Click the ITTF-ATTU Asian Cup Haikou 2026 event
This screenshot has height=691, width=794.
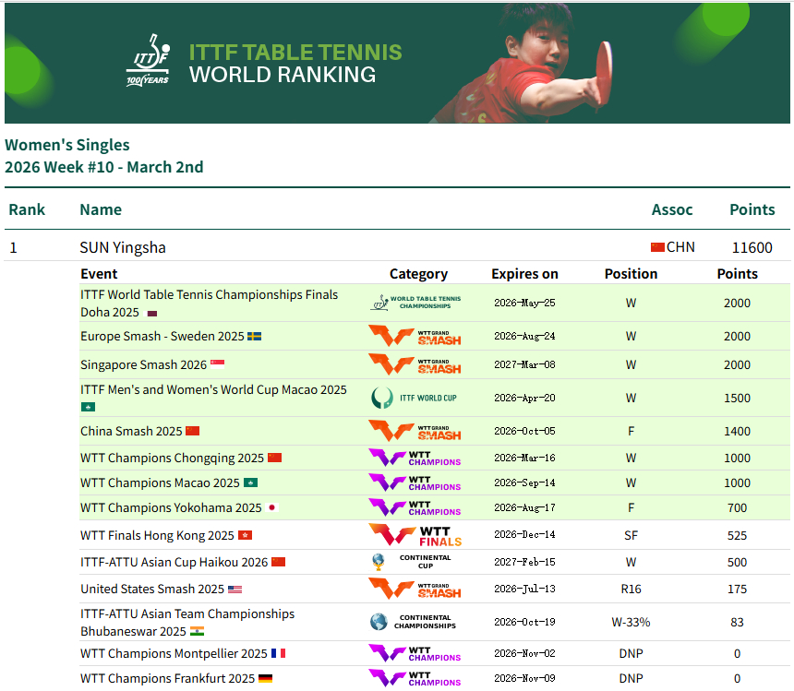coord(174,562)
